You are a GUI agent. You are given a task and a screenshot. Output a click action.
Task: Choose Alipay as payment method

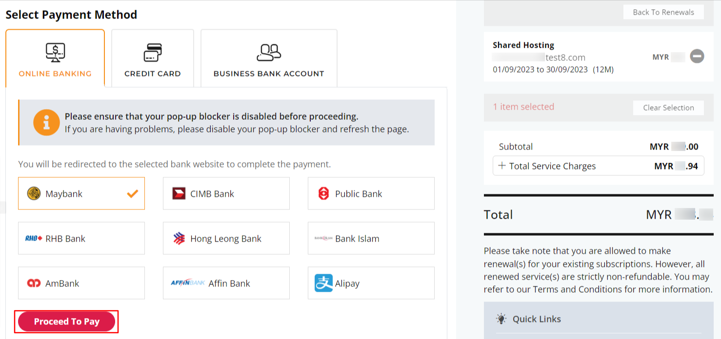tap(371, 283)
